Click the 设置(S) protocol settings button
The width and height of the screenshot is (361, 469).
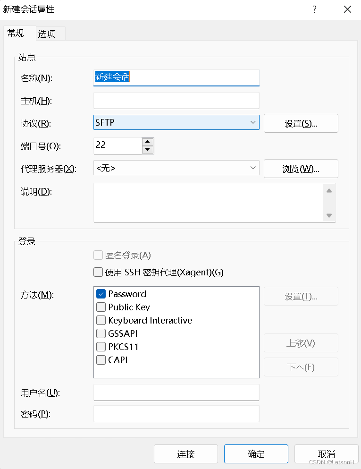[x=301, y=123]
